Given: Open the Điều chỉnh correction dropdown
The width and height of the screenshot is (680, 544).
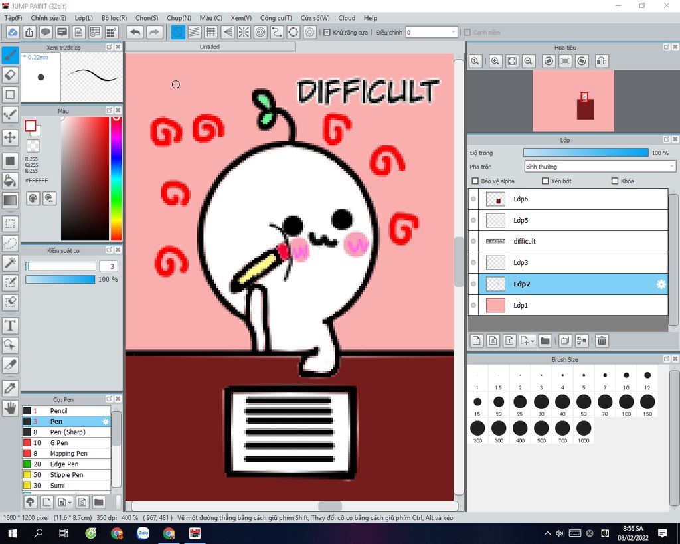Looking at the screenshot, I should 432,32.
